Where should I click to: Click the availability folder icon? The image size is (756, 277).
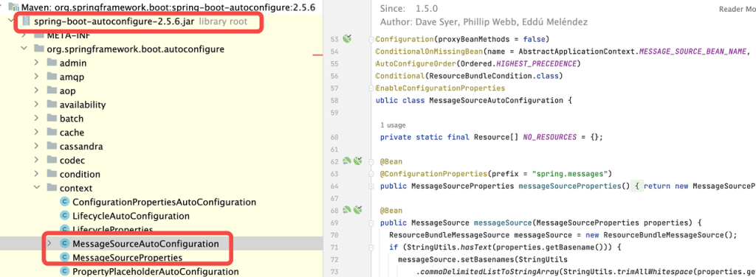(52, 105)
